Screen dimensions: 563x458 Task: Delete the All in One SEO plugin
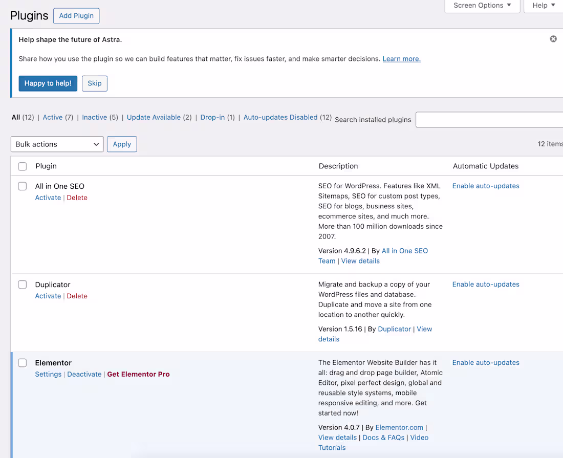77,198
